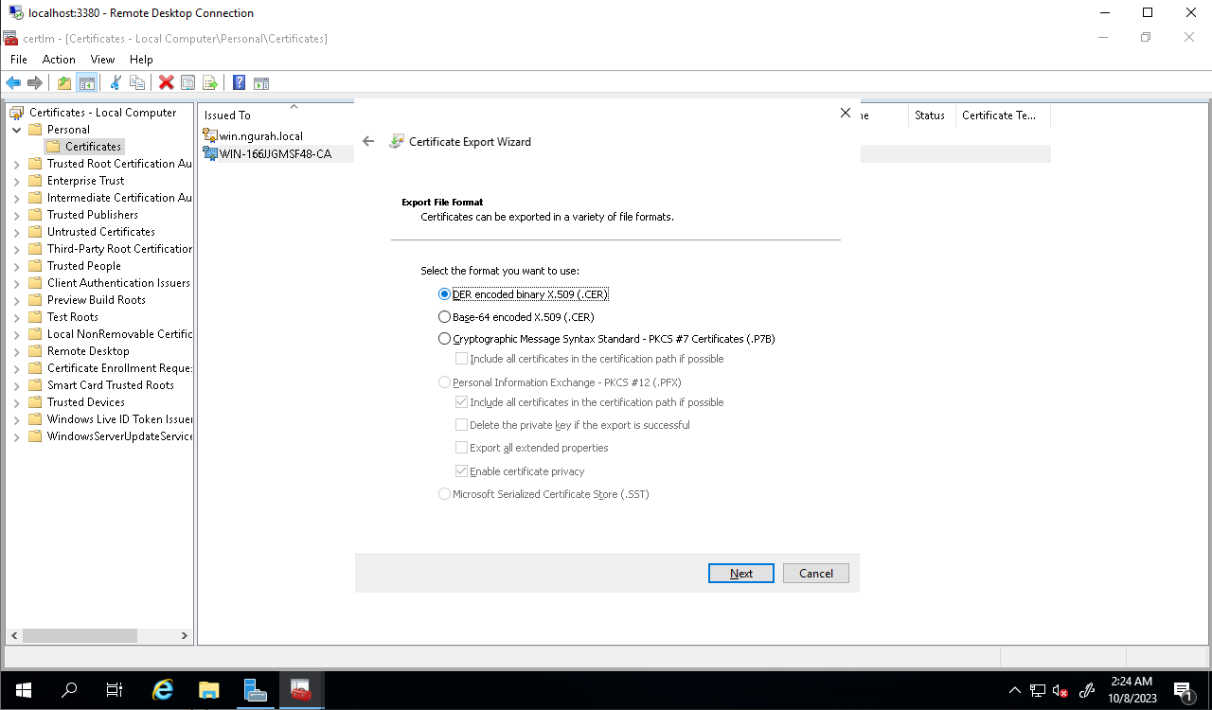This screenshot has height=710, width=1212.
Task: Choose the PKCS #7 Certificates (.P7B) format
Action: pyautogui.click(x=445, y=339)
